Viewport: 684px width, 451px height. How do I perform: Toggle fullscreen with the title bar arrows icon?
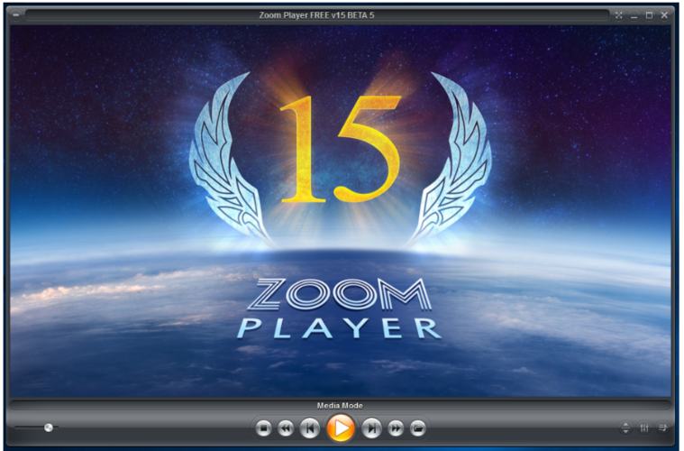[618, 15]
